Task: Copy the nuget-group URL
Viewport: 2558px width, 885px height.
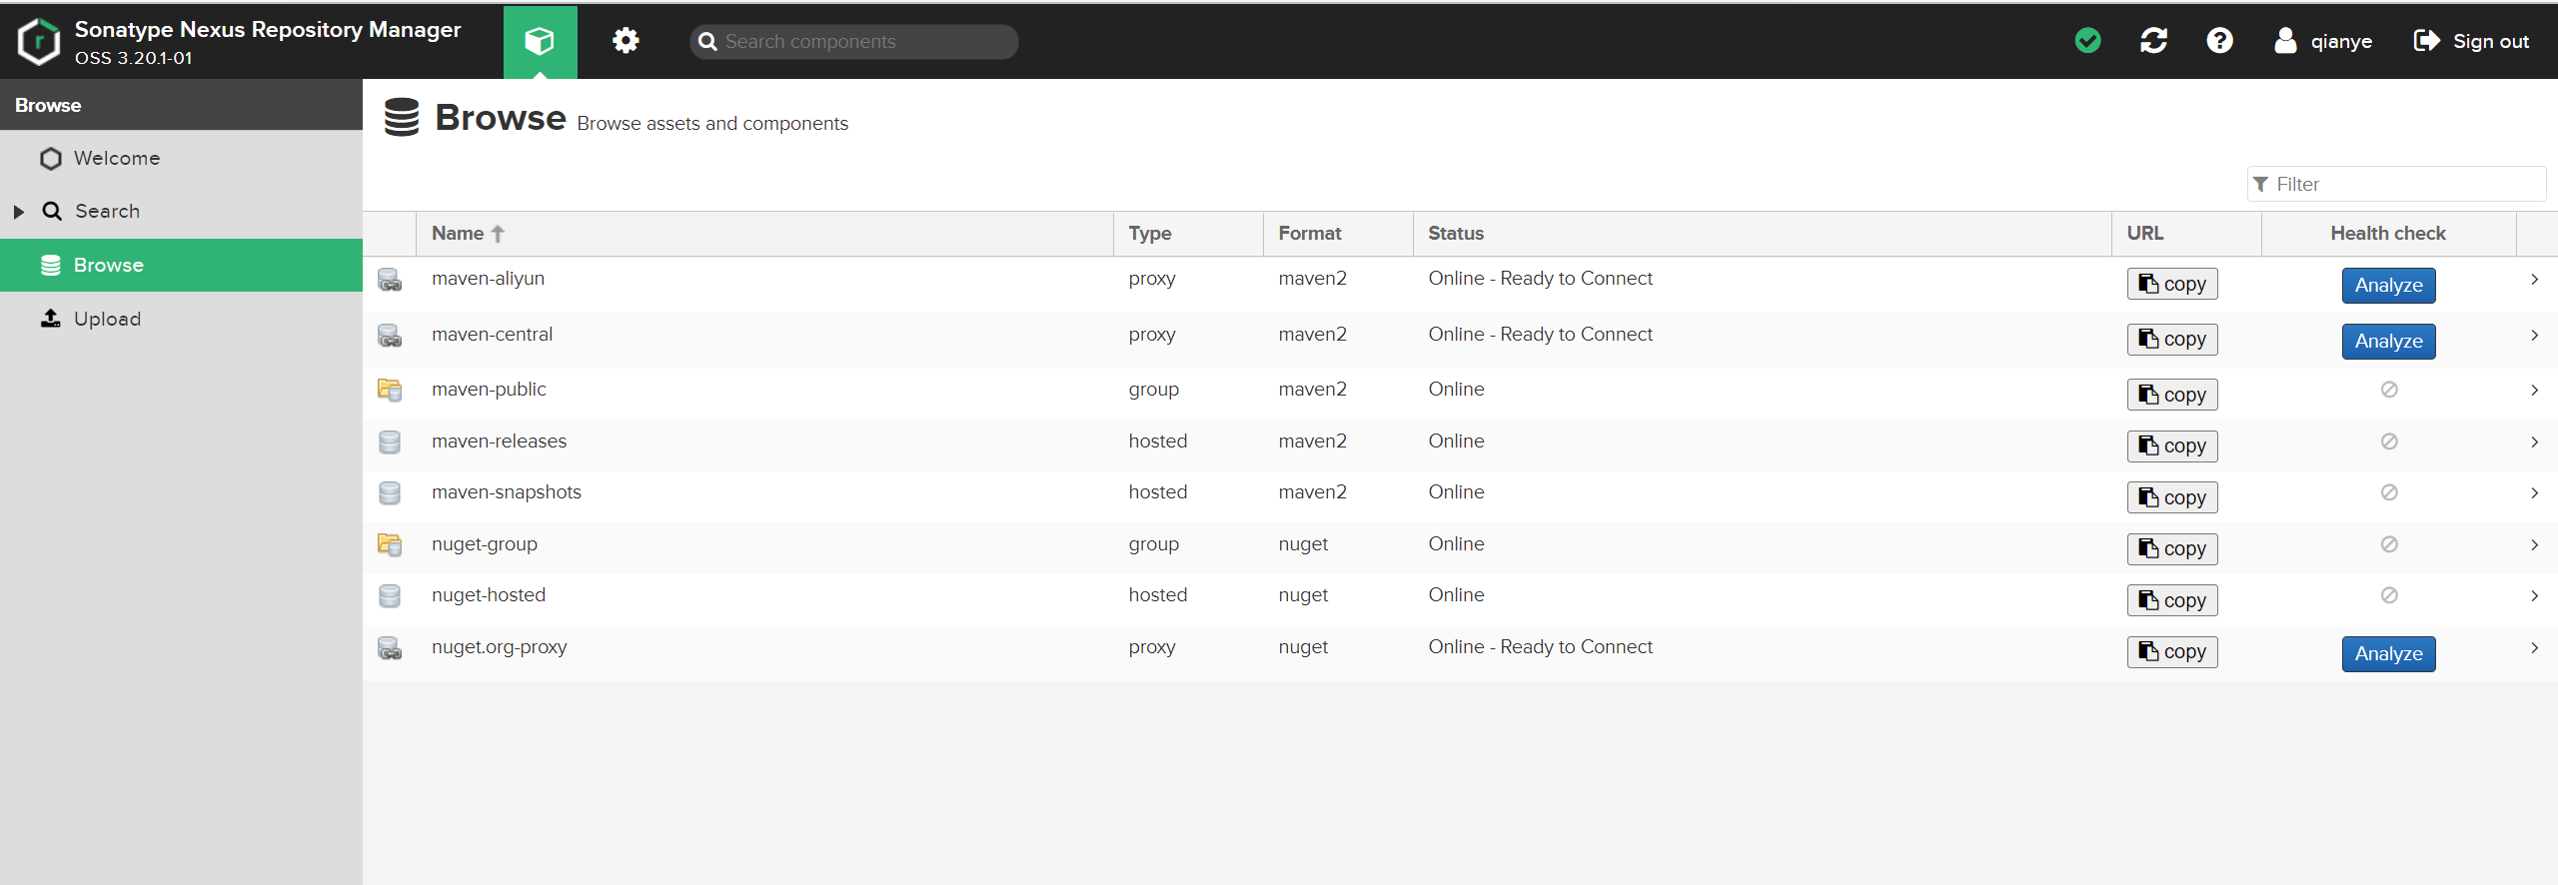Action: [x=2172, y=549]
